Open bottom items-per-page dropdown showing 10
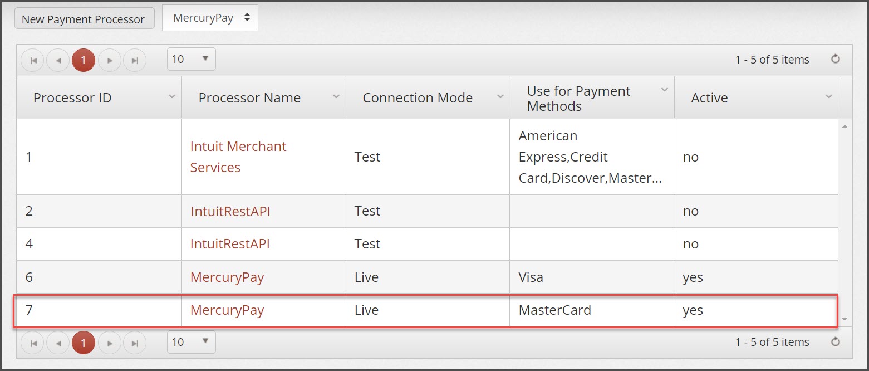The height and width of the screenshot is (371, 869). pyautogui.click(x=191, y=342)
